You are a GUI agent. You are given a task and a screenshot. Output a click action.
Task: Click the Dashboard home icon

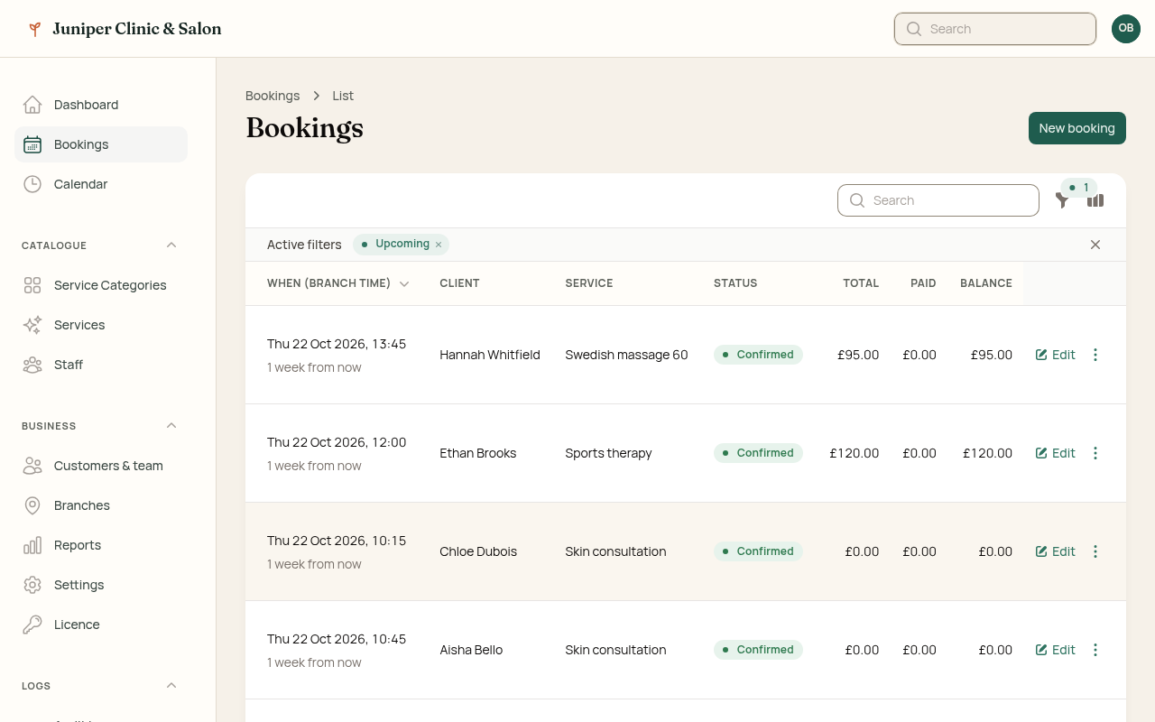pos(32,105)
